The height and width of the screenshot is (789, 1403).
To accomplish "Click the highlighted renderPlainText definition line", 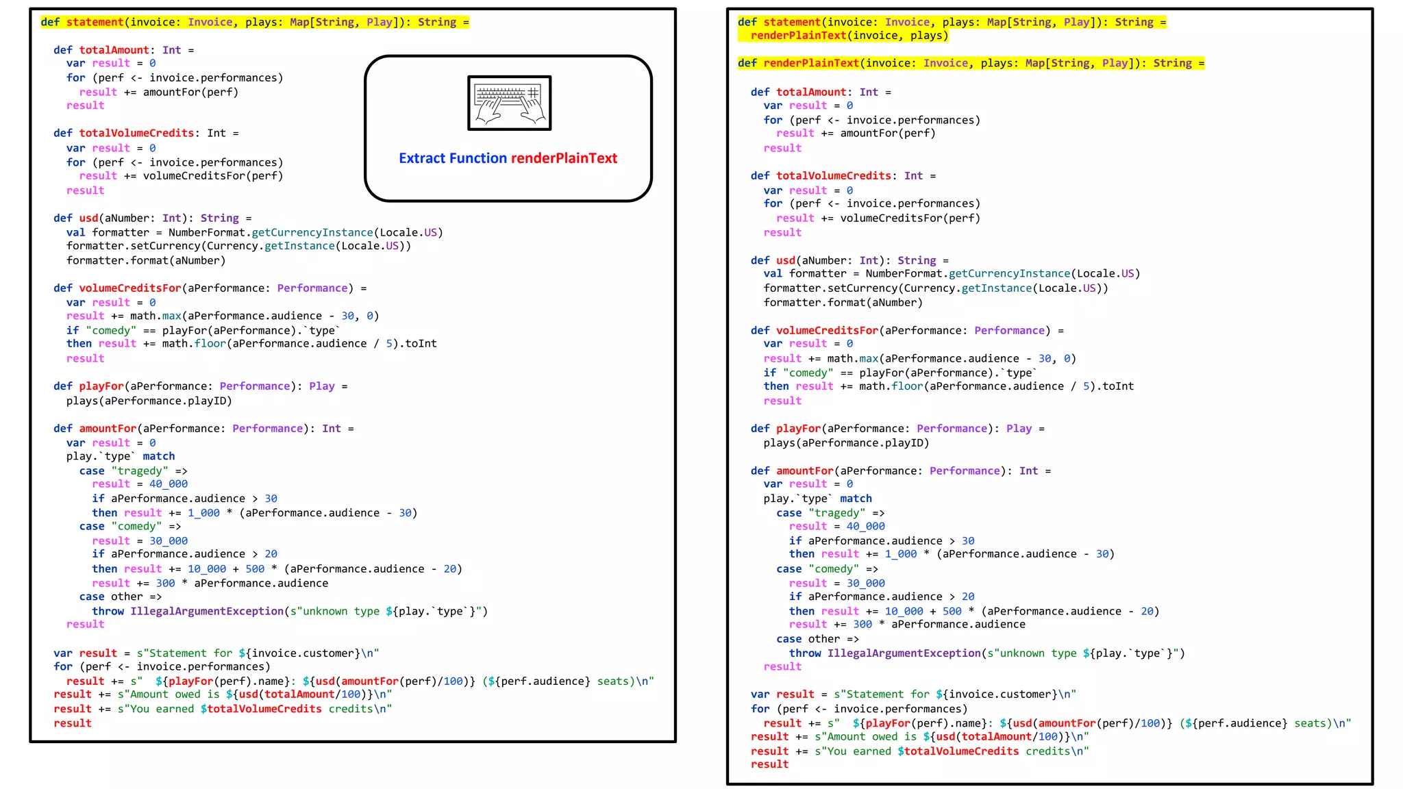I will point(970,63).
